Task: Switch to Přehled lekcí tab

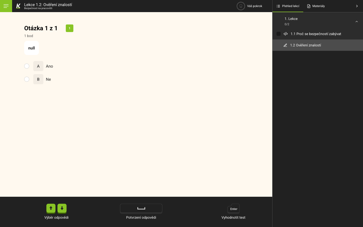Action: click(288, 6)
